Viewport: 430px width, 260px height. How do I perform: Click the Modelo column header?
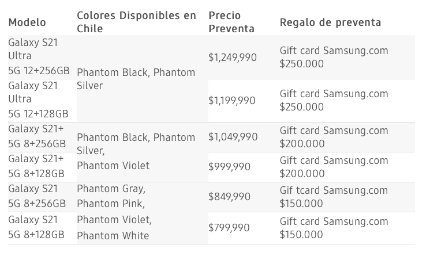(27, 22)
